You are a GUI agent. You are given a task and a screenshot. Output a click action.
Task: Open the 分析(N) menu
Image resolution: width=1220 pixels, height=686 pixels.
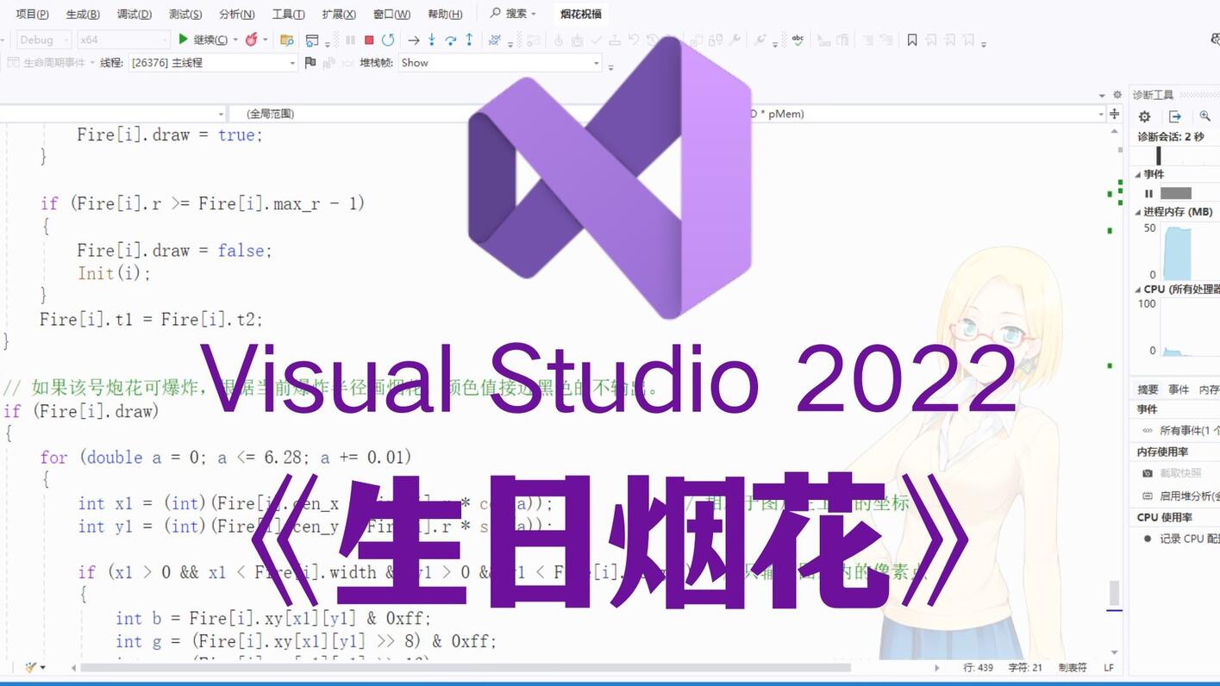coord(237,14)
